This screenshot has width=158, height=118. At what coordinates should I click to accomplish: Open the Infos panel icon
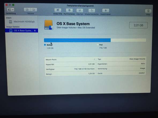click(x=148, y=11)
